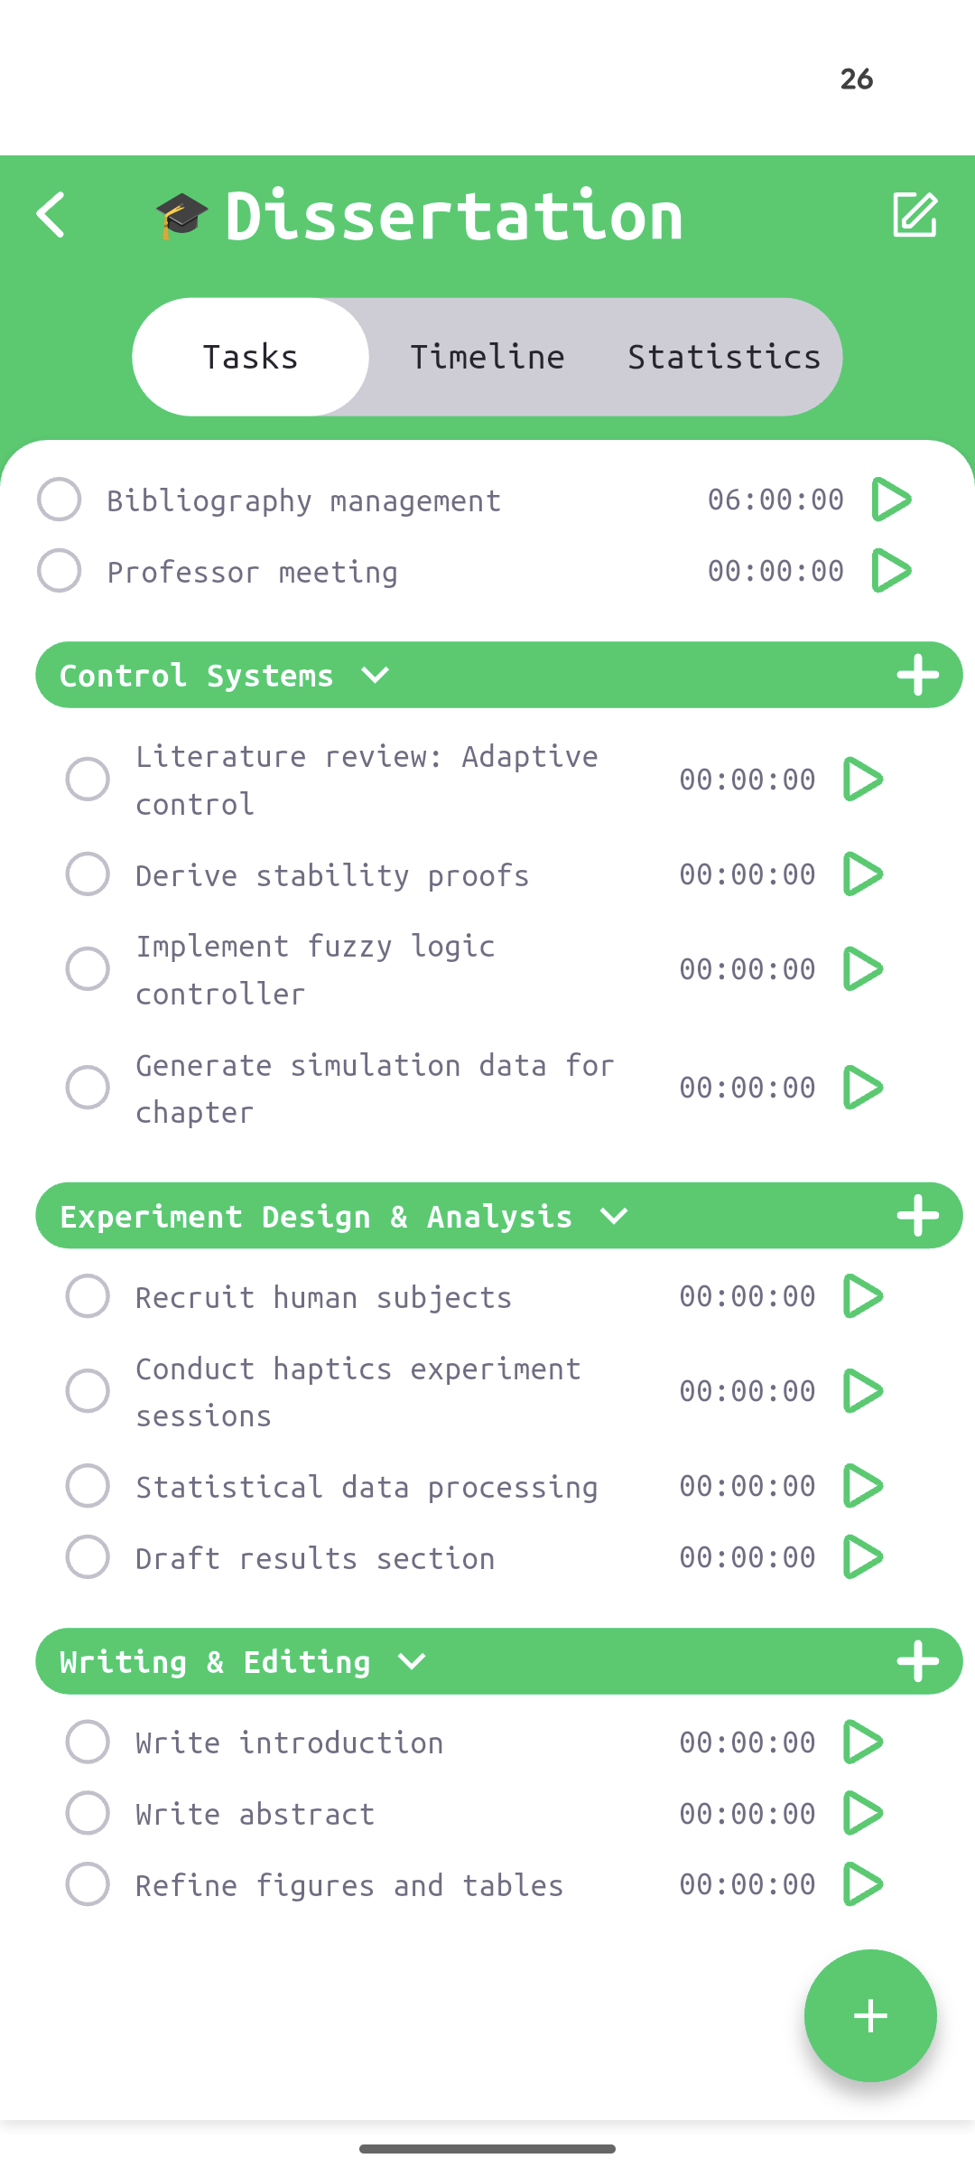The width and height of the screenshot is (975, 2177).
Task: Collapse the Experiment Design & Analysis section
Action: 613,1215
